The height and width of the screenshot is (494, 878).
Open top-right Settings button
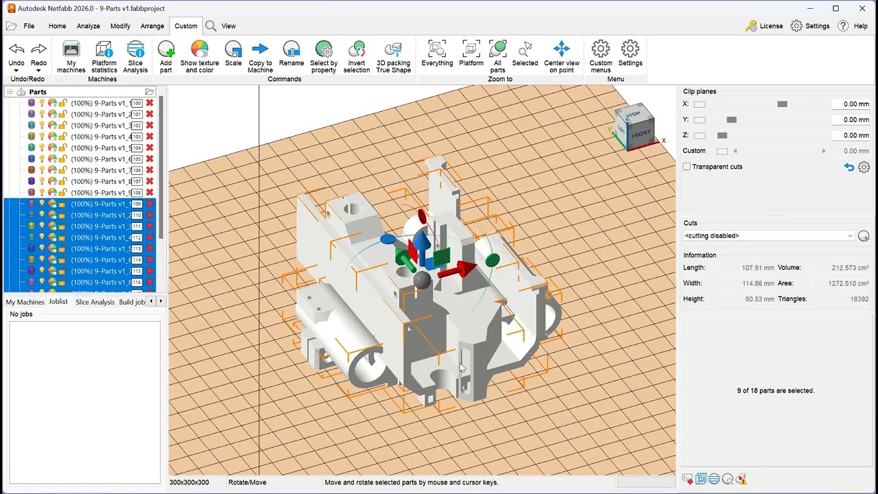(x=810, y=26)
